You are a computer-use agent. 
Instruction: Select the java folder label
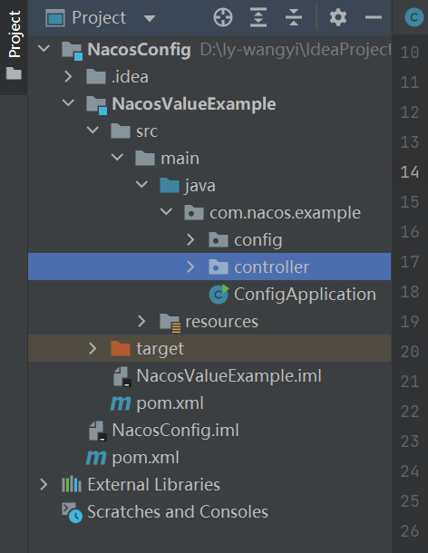(200, 186)
